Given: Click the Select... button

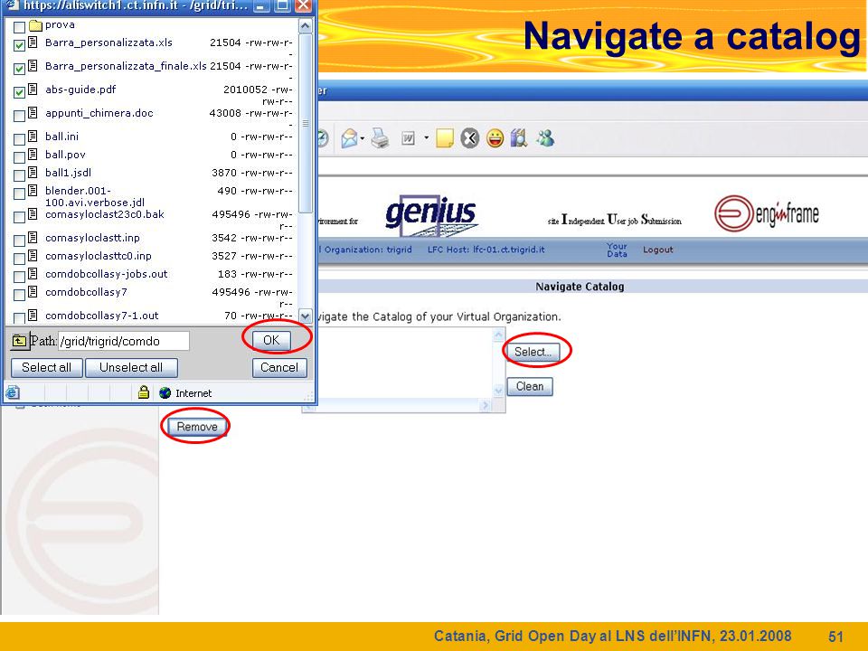Looking at the screenshot, I should click(x=533, y=352).
